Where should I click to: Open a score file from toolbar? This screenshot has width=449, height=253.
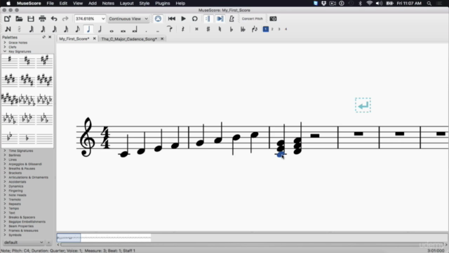19,19
